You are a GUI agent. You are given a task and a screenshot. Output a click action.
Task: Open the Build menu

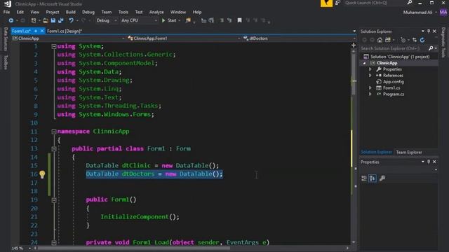coord(70,12)
